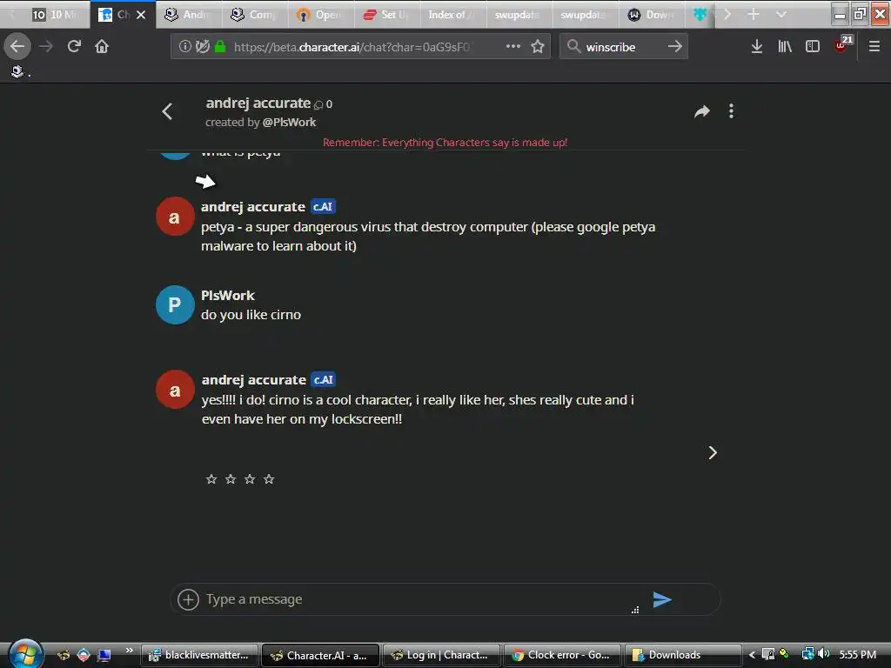Rate the reply one star
The height and width of the screenshot is (668, 891).
pyautogui.click(x=211, y=479)
